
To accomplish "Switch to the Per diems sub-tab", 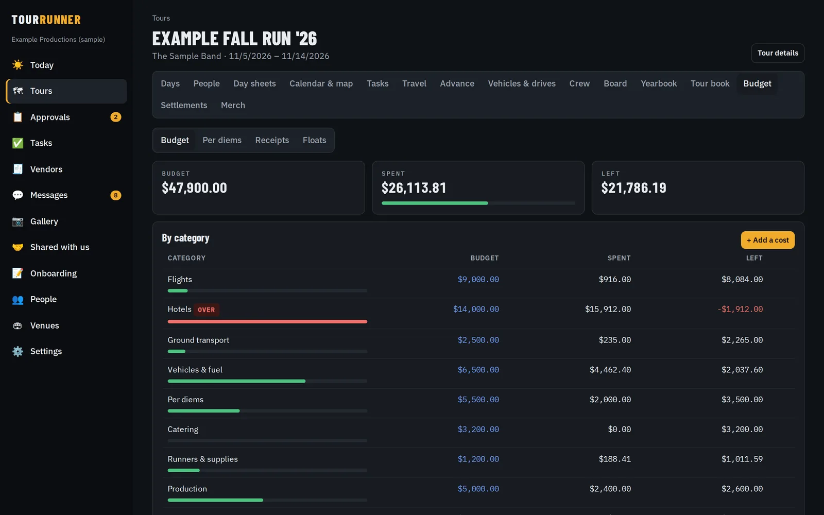I will click(x=222, y=140).
